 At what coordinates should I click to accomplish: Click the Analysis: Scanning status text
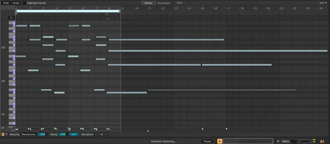(164, 141)
